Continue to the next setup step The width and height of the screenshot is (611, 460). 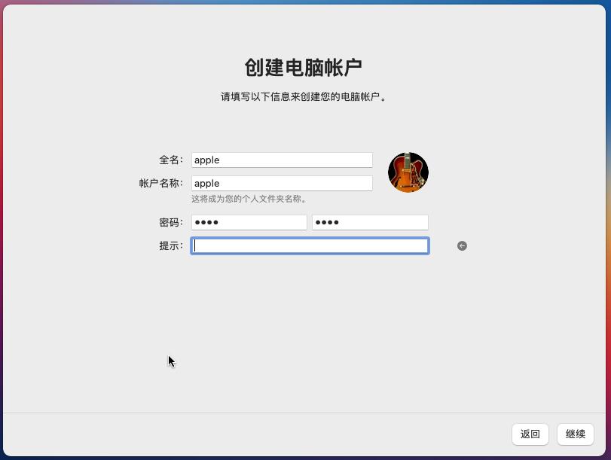[575, 434]
